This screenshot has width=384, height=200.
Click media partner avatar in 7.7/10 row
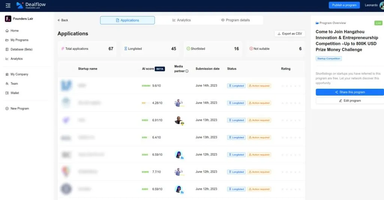tap(179, 172)
